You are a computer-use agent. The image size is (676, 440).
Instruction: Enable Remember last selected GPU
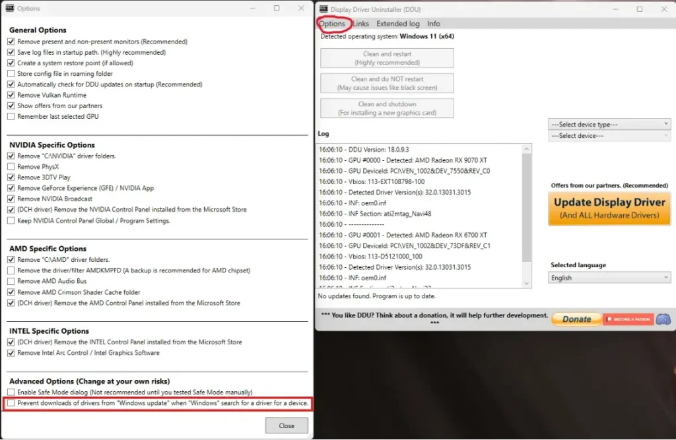click(11, 116)
